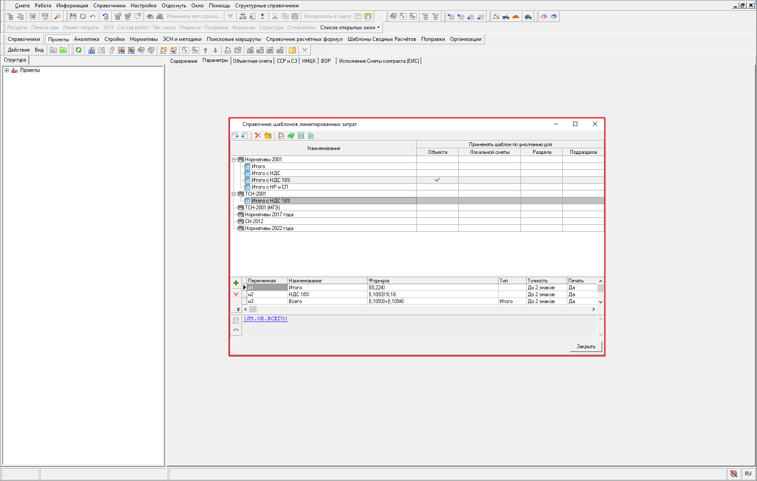The width and height of the screenshot is (757, 481).
Task: Click the formula cell {I,1093}*0,18
Action: (432, 294)
